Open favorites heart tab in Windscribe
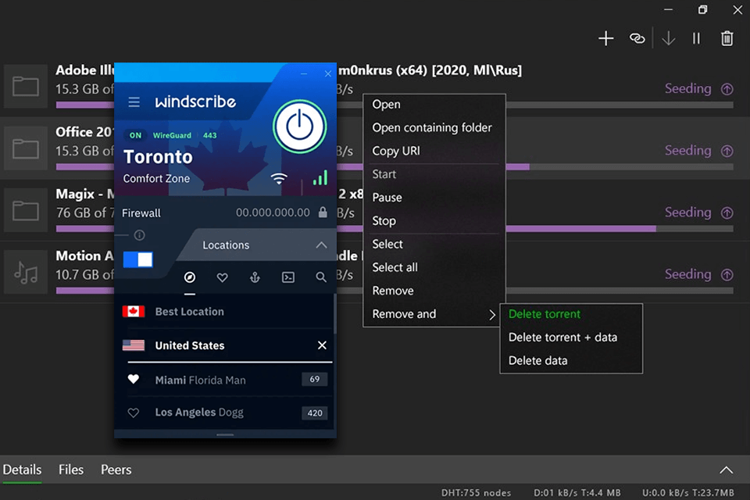Image resolution: width=750 pixels, height=500 pixels. point(222,277)
